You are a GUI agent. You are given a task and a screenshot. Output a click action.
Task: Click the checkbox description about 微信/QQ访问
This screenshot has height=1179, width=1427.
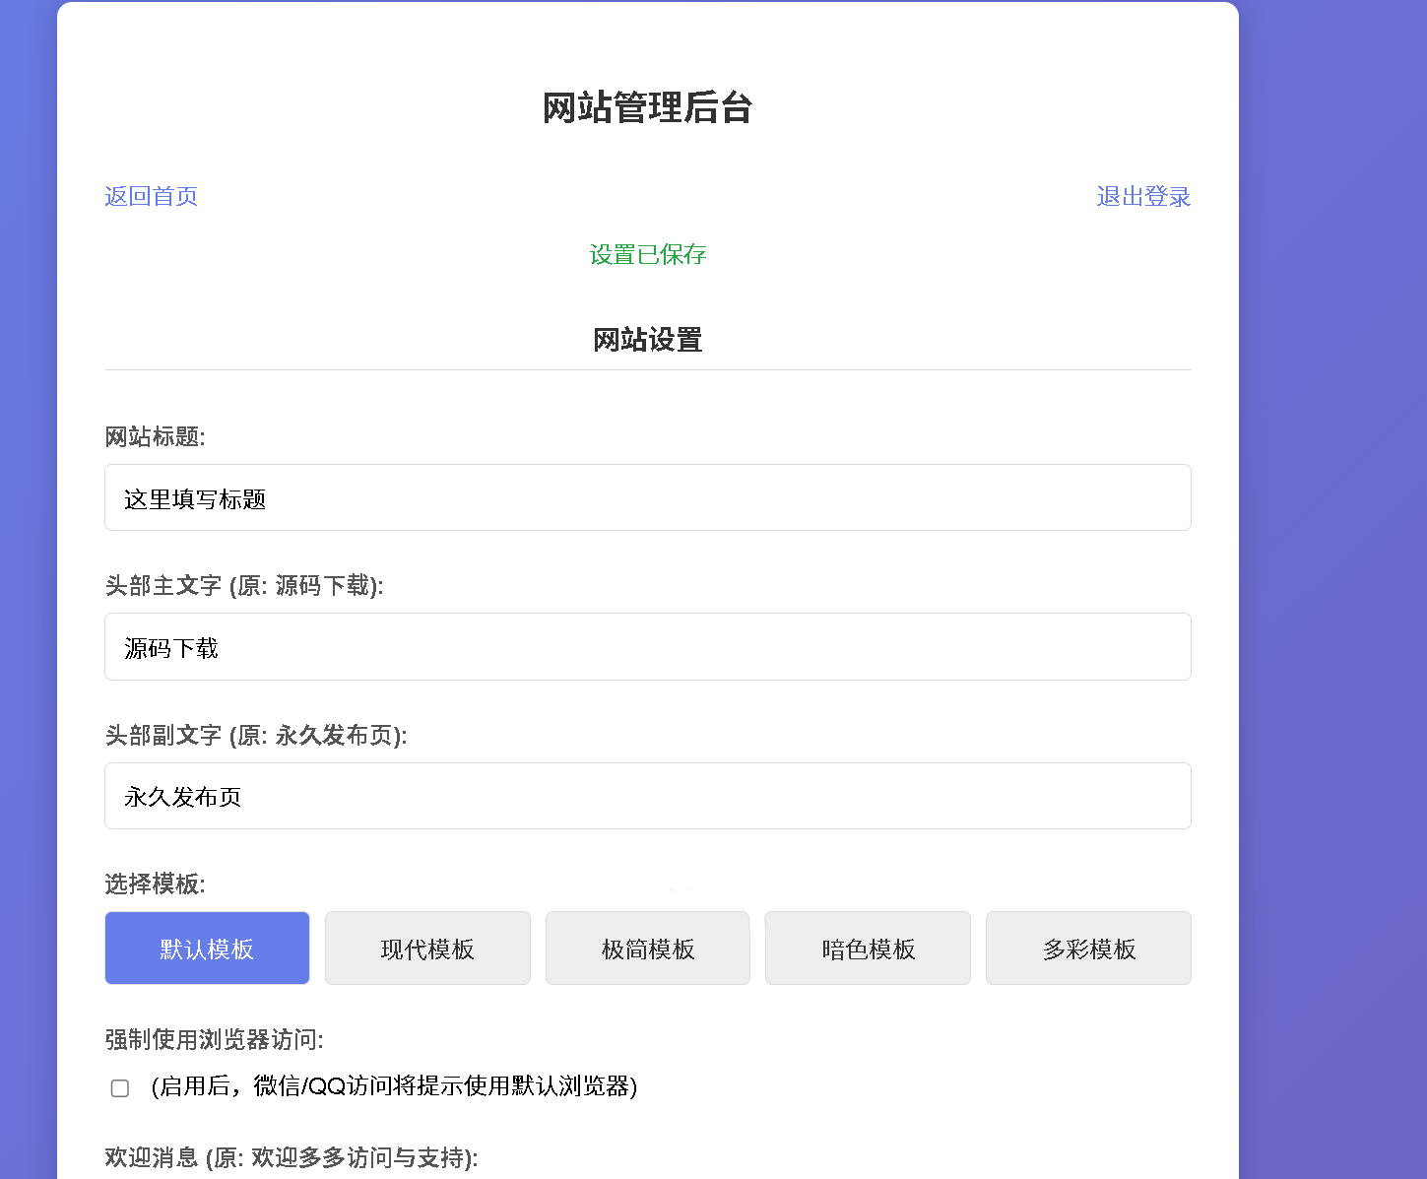[x=394, y=1086]
